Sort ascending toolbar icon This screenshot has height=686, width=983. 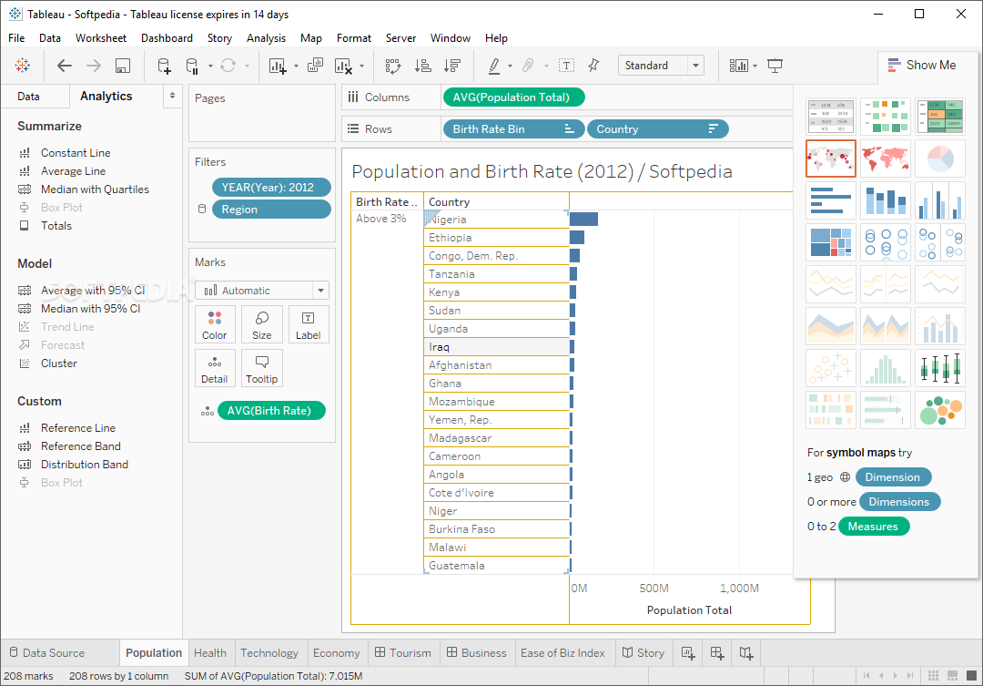point(423,66)
